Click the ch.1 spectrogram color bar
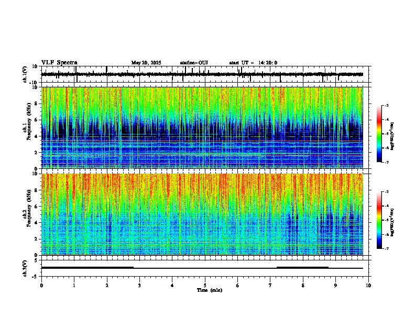The height and width of the screenshot is (320, 415). 379,133
